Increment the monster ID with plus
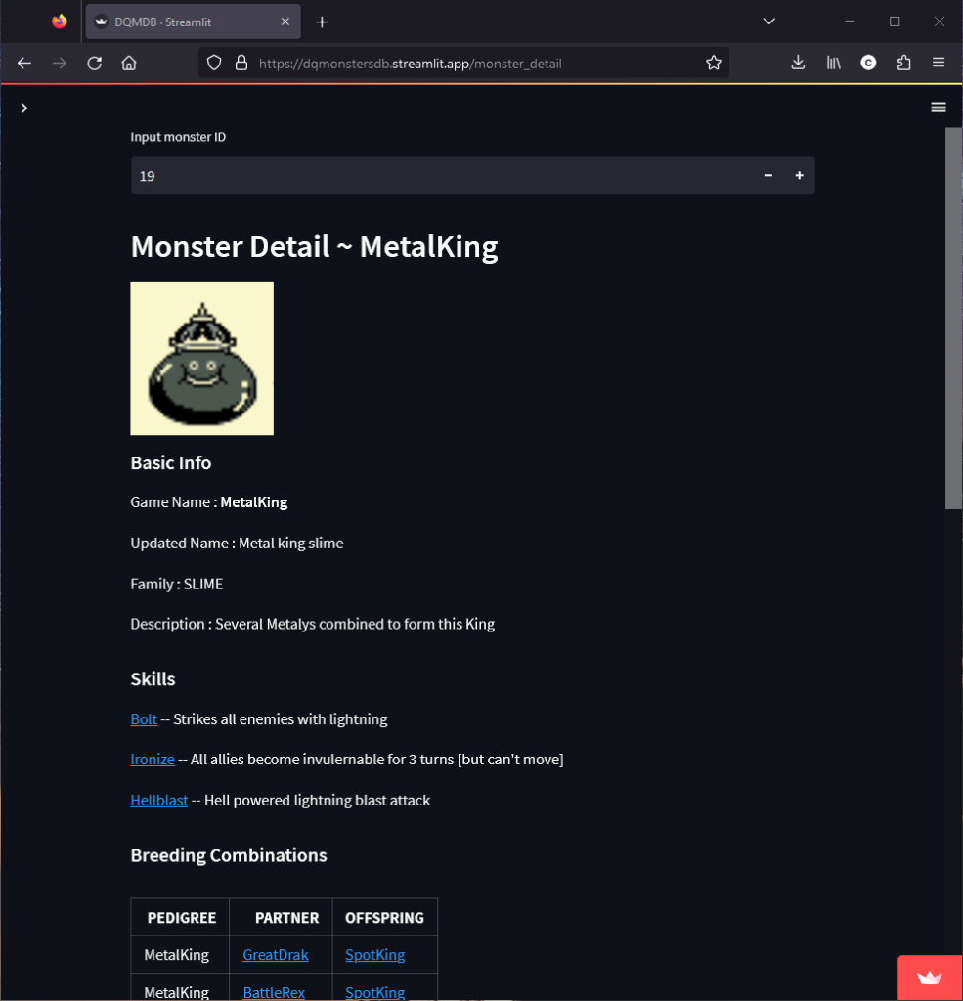 (x=799, y=175)
